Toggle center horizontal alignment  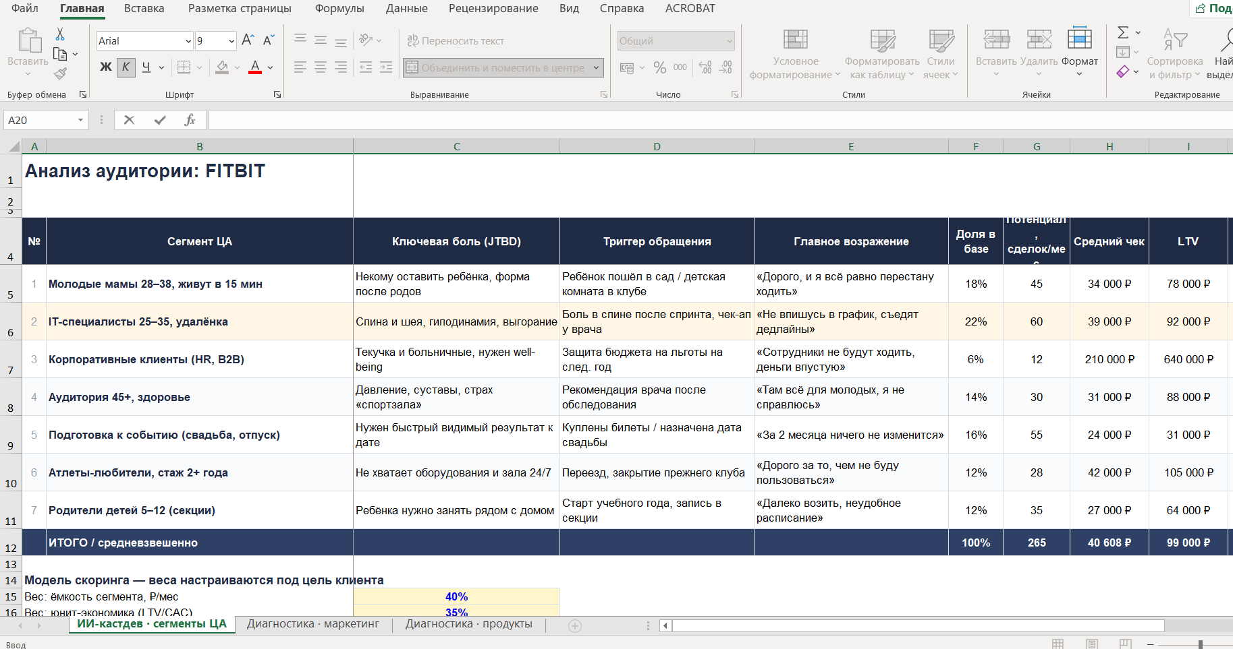tap(321, 67)
